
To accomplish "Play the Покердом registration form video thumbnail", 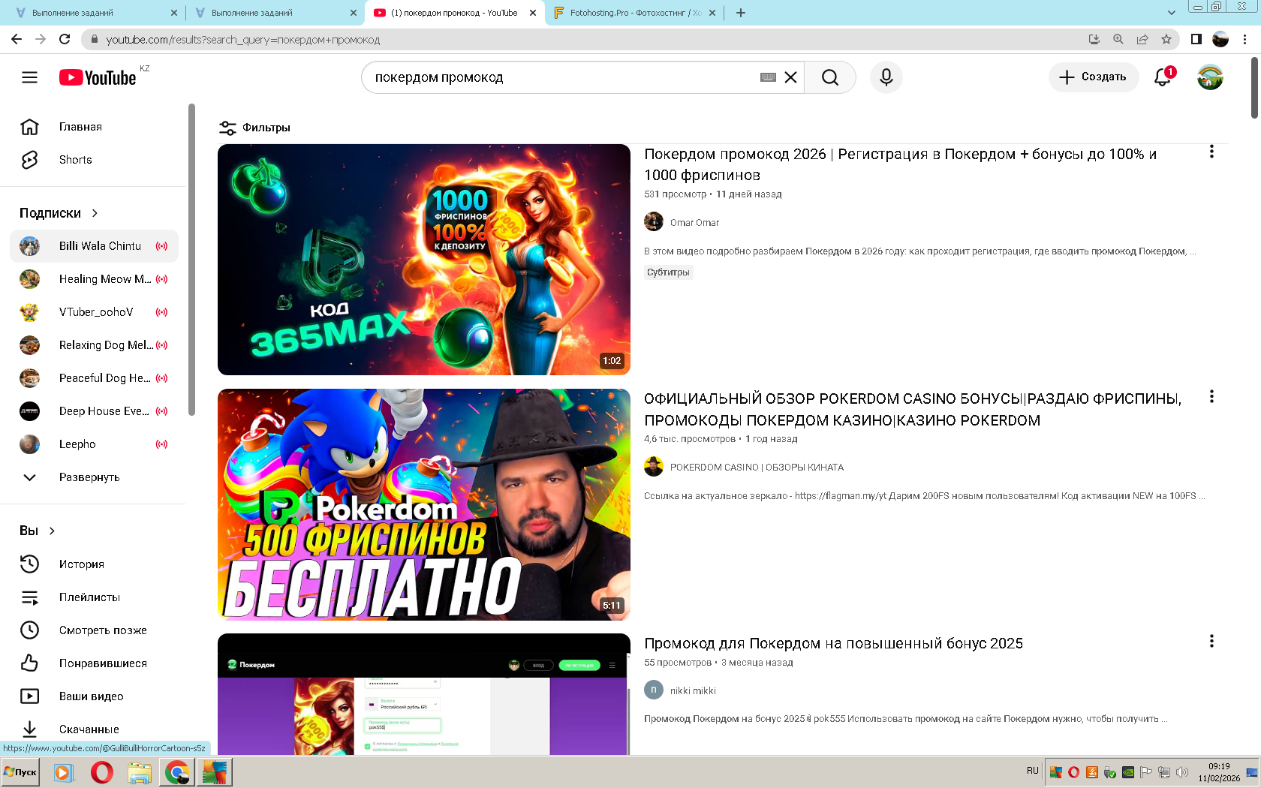I will (424, 694).
